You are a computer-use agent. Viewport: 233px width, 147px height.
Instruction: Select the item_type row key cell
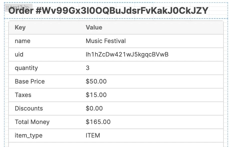(29, 135)
